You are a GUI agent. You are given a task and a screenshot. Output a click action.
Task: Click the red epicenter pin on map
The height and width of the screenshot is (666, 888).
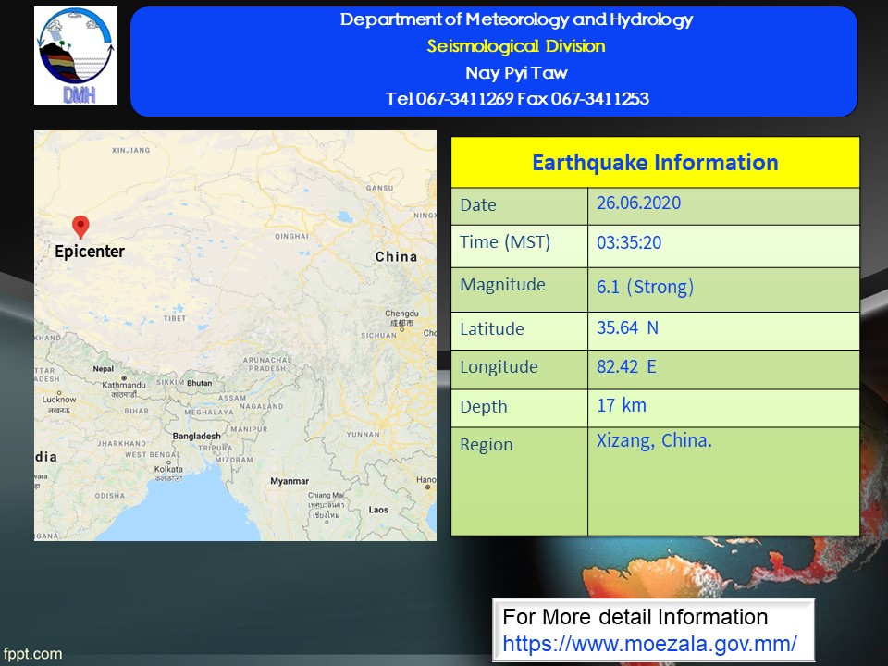[80, 226]
